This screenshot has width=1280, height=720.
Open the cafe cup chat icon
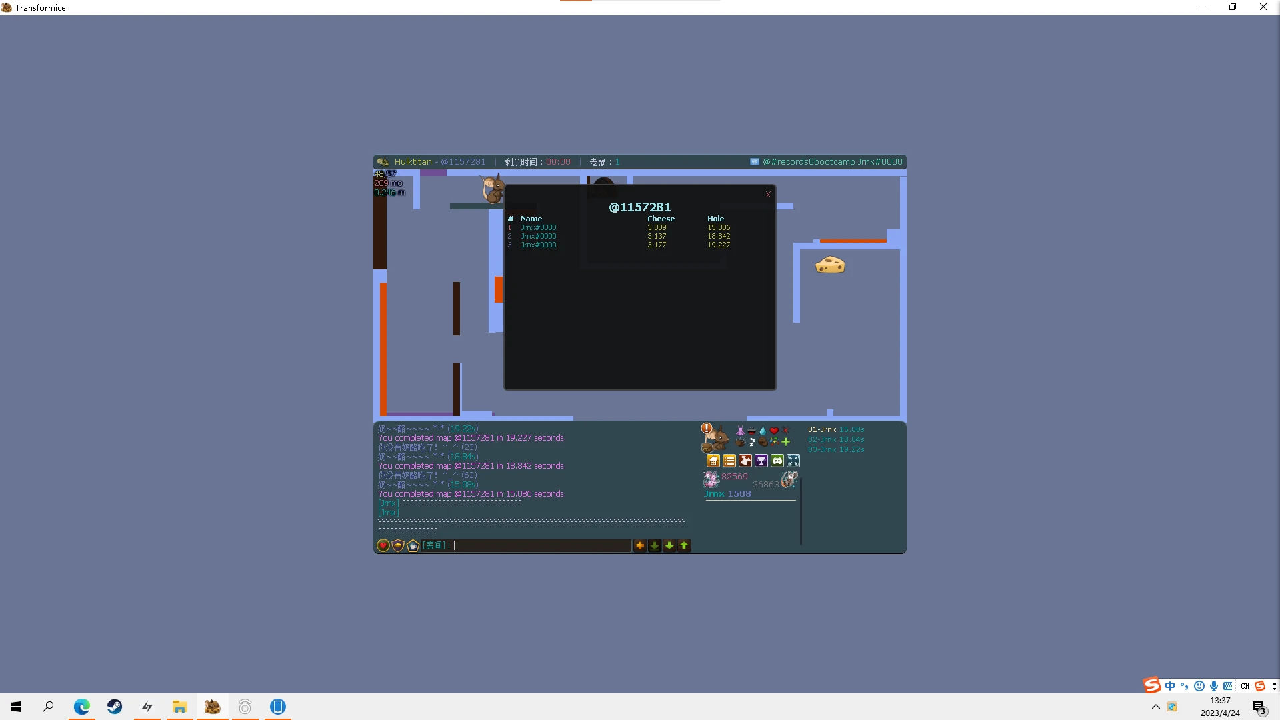click(x=413, y=545)
